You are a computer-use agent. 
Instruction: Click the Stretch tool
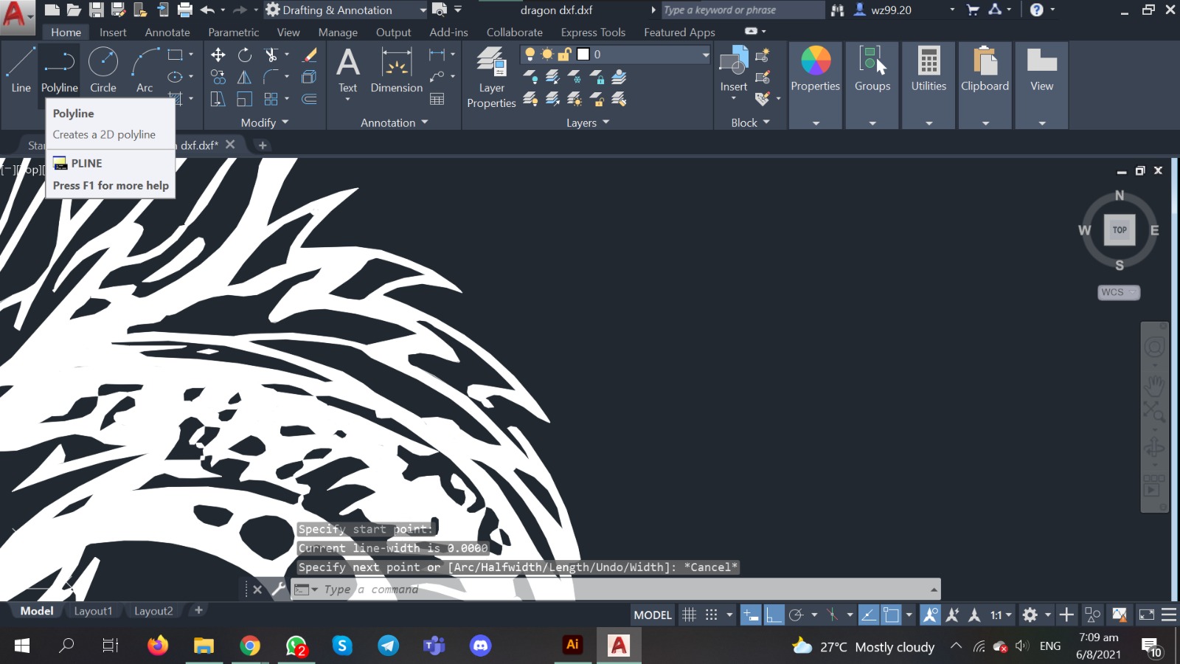[x=218, y=99]
